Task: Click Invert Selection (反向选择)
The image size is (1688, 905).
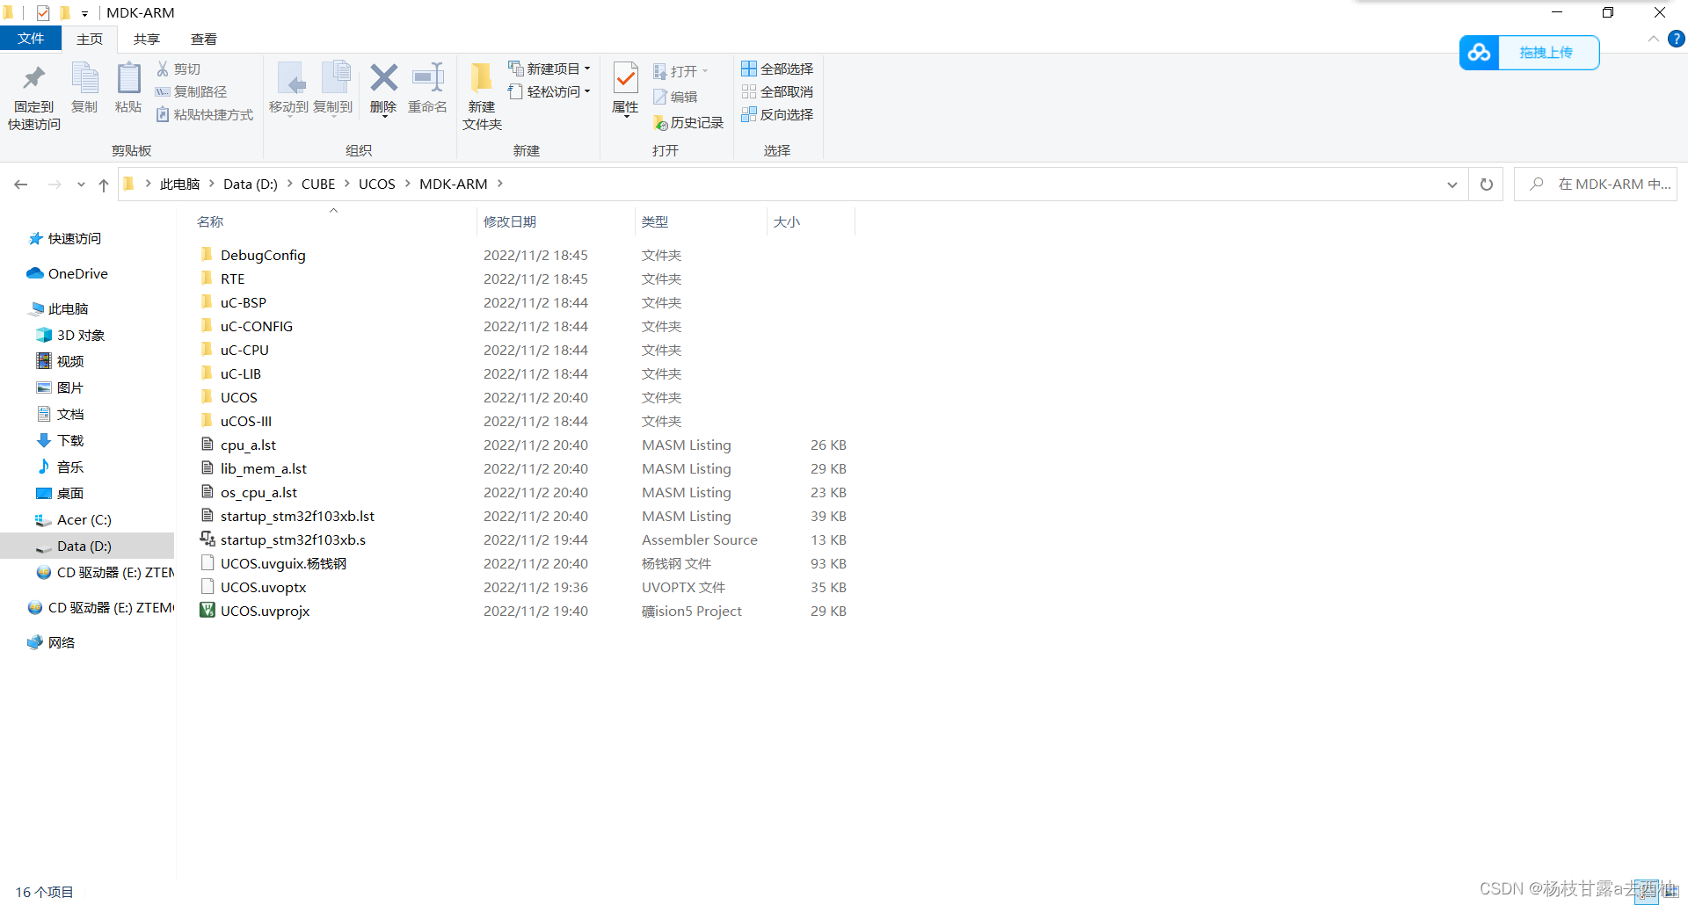Action: [x=777, y=114]
